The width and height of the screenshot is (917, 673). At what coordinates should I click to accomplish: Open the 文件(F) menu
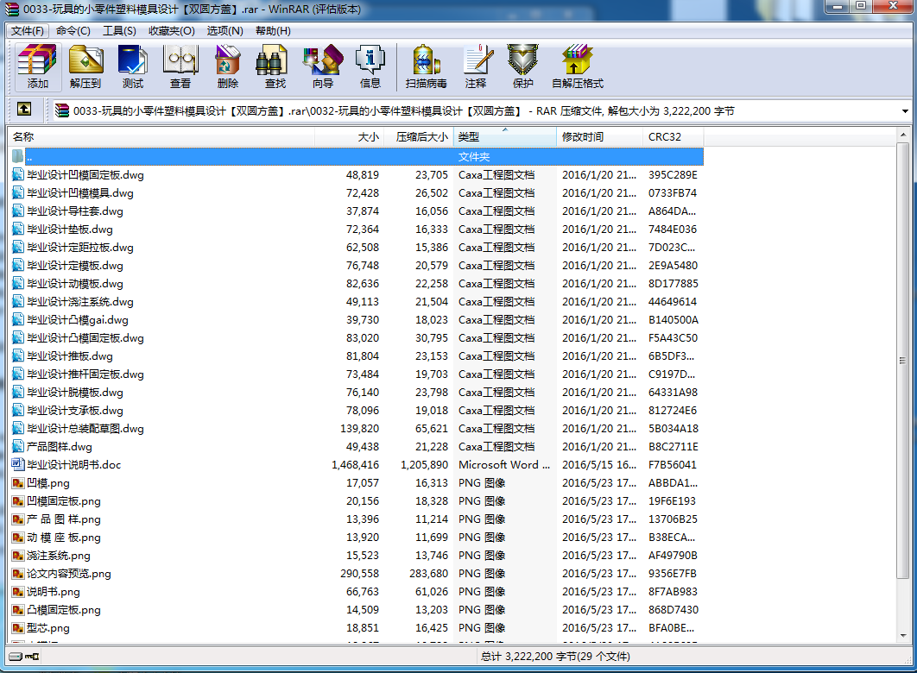click(28, 31)
